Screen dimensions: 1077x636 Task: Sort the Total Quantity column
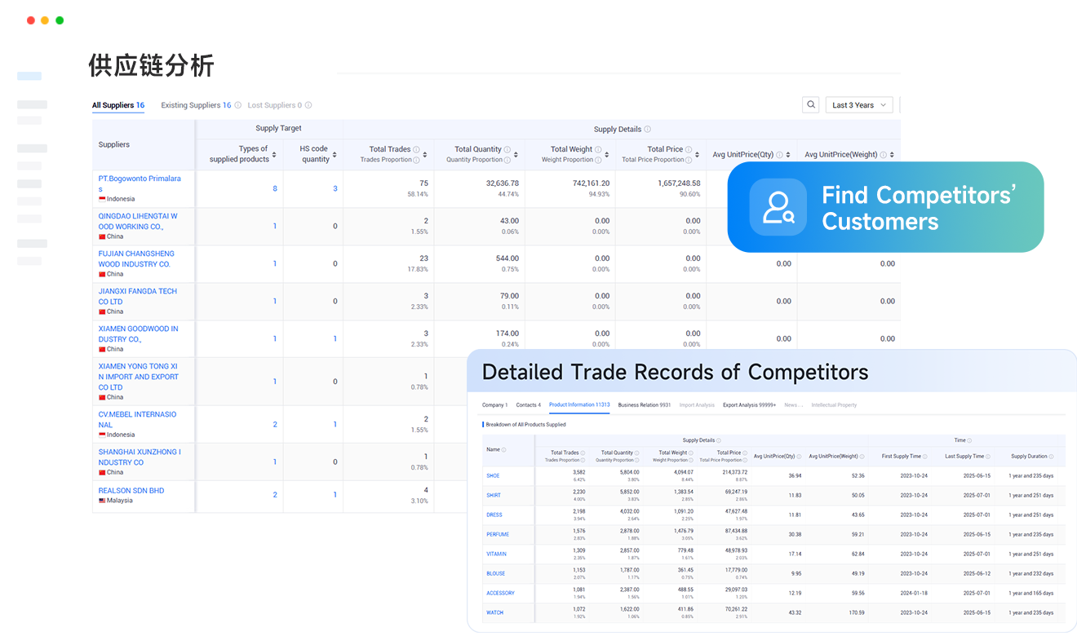pyautogui.click(x=517, y=155)
